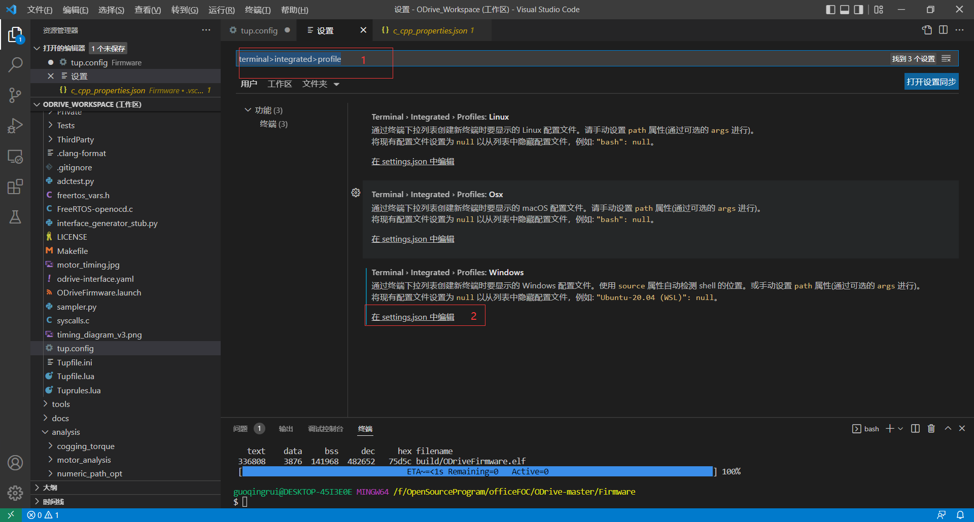Open the bash terminal profile dropdown

click(x=900, y=428)
